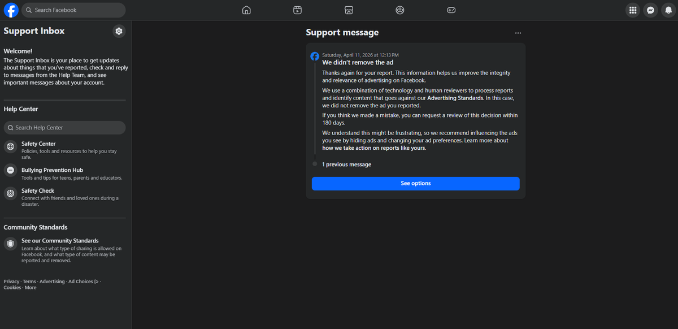Screen dimensions: 678x329
Task: Click the message date Saturday, April 11, 2026
Action: point(360,55)
